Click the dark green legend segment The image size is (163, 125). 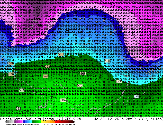33,122
